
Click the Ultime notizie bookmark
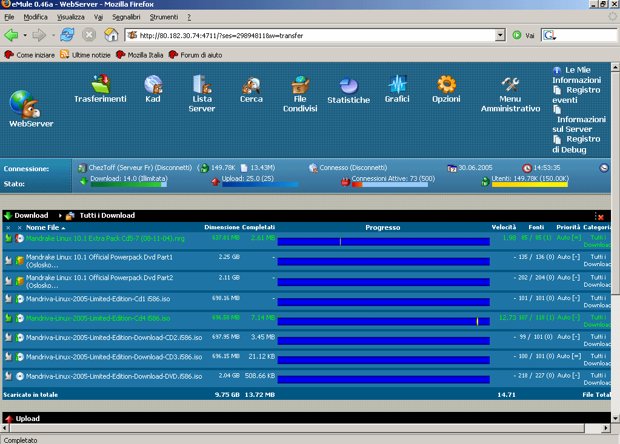[x=85, y=55]
